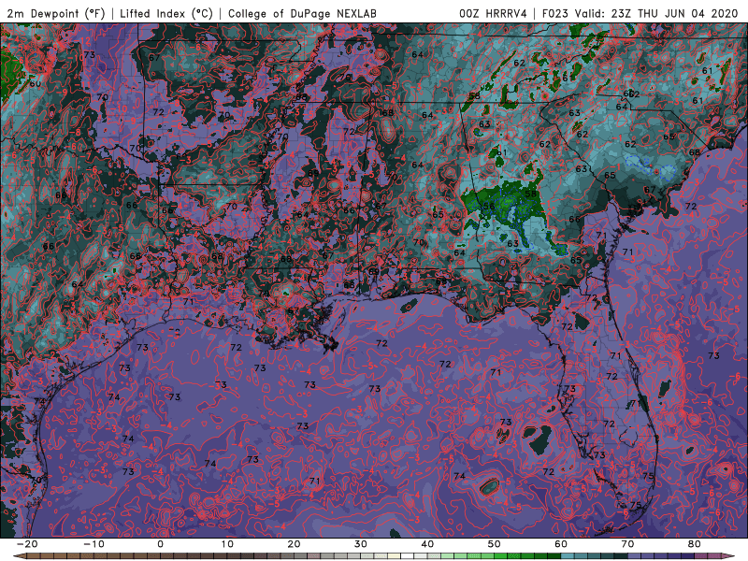Click the -20 tick label on the color scale

point(27,544)
